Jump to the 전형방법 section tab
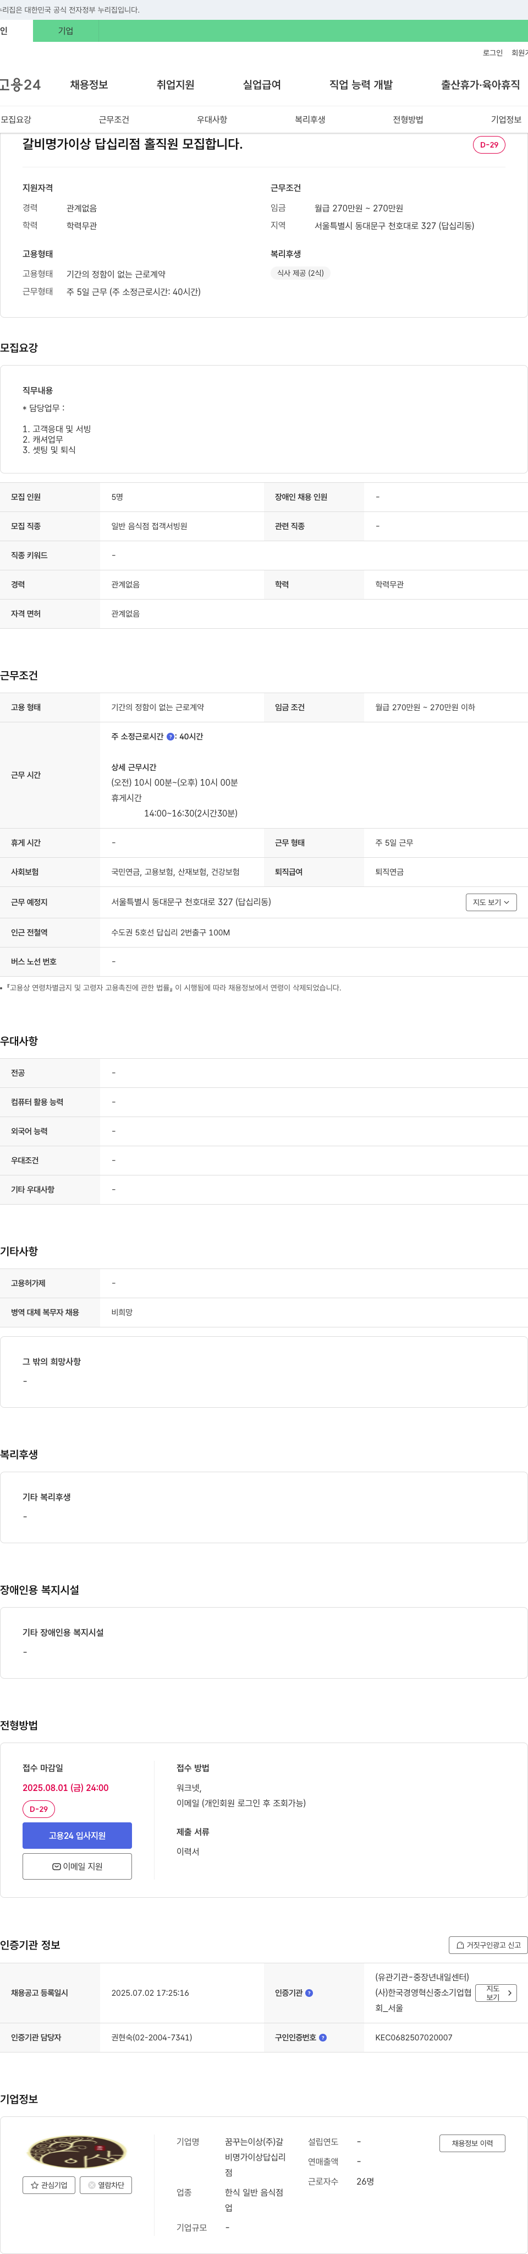 (408, 120)
